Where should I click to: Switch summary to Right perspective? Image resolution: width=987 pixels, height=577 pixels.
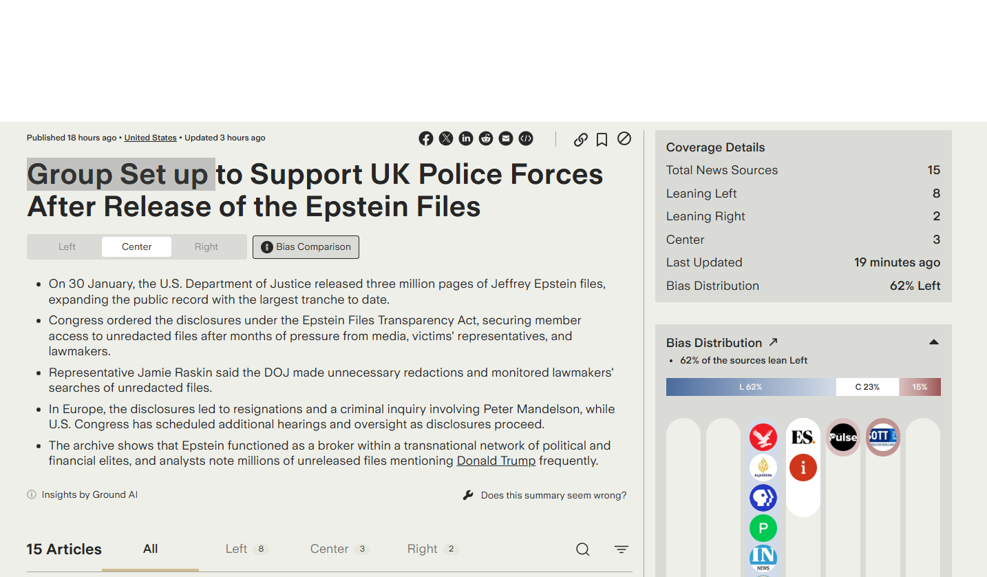point(206,246)
